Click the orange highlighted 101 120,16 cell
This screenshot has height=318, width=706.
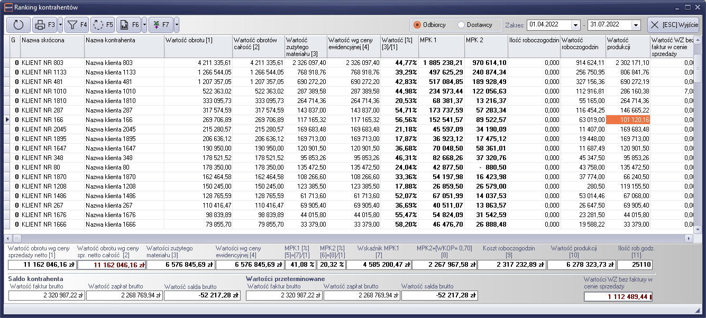pyautogui.click(x=628, y=120)
